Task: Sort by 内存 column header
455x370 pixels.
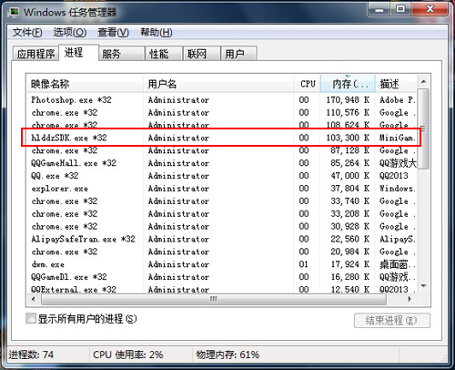Action: (x=348, y=84)
